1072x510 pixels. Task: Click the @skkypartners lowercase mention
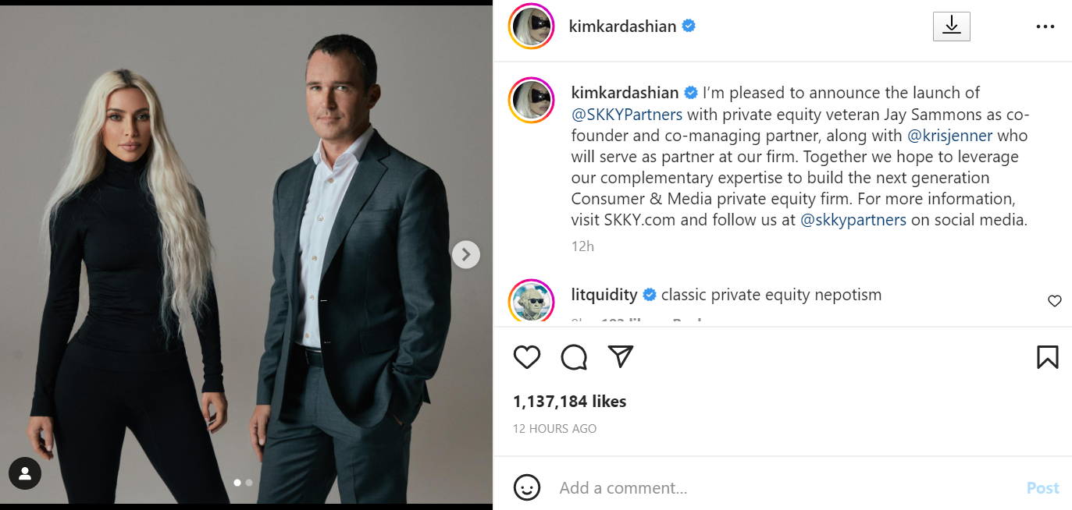[x=853, y=220]
